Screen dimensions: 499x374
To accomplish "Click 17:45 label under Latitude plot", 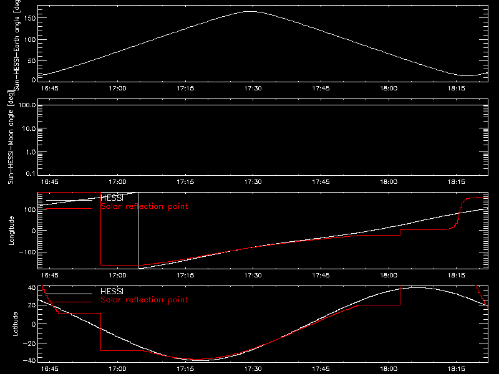I will pyautogui.click(x=321, y=369).
